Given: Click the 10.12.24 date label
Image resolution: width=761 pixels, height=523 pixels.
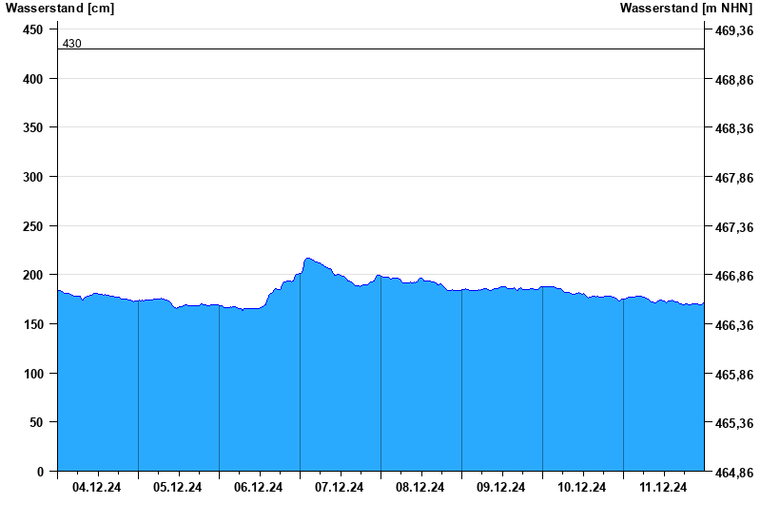Looking at the screenshot, I should [x=582, y=488].
